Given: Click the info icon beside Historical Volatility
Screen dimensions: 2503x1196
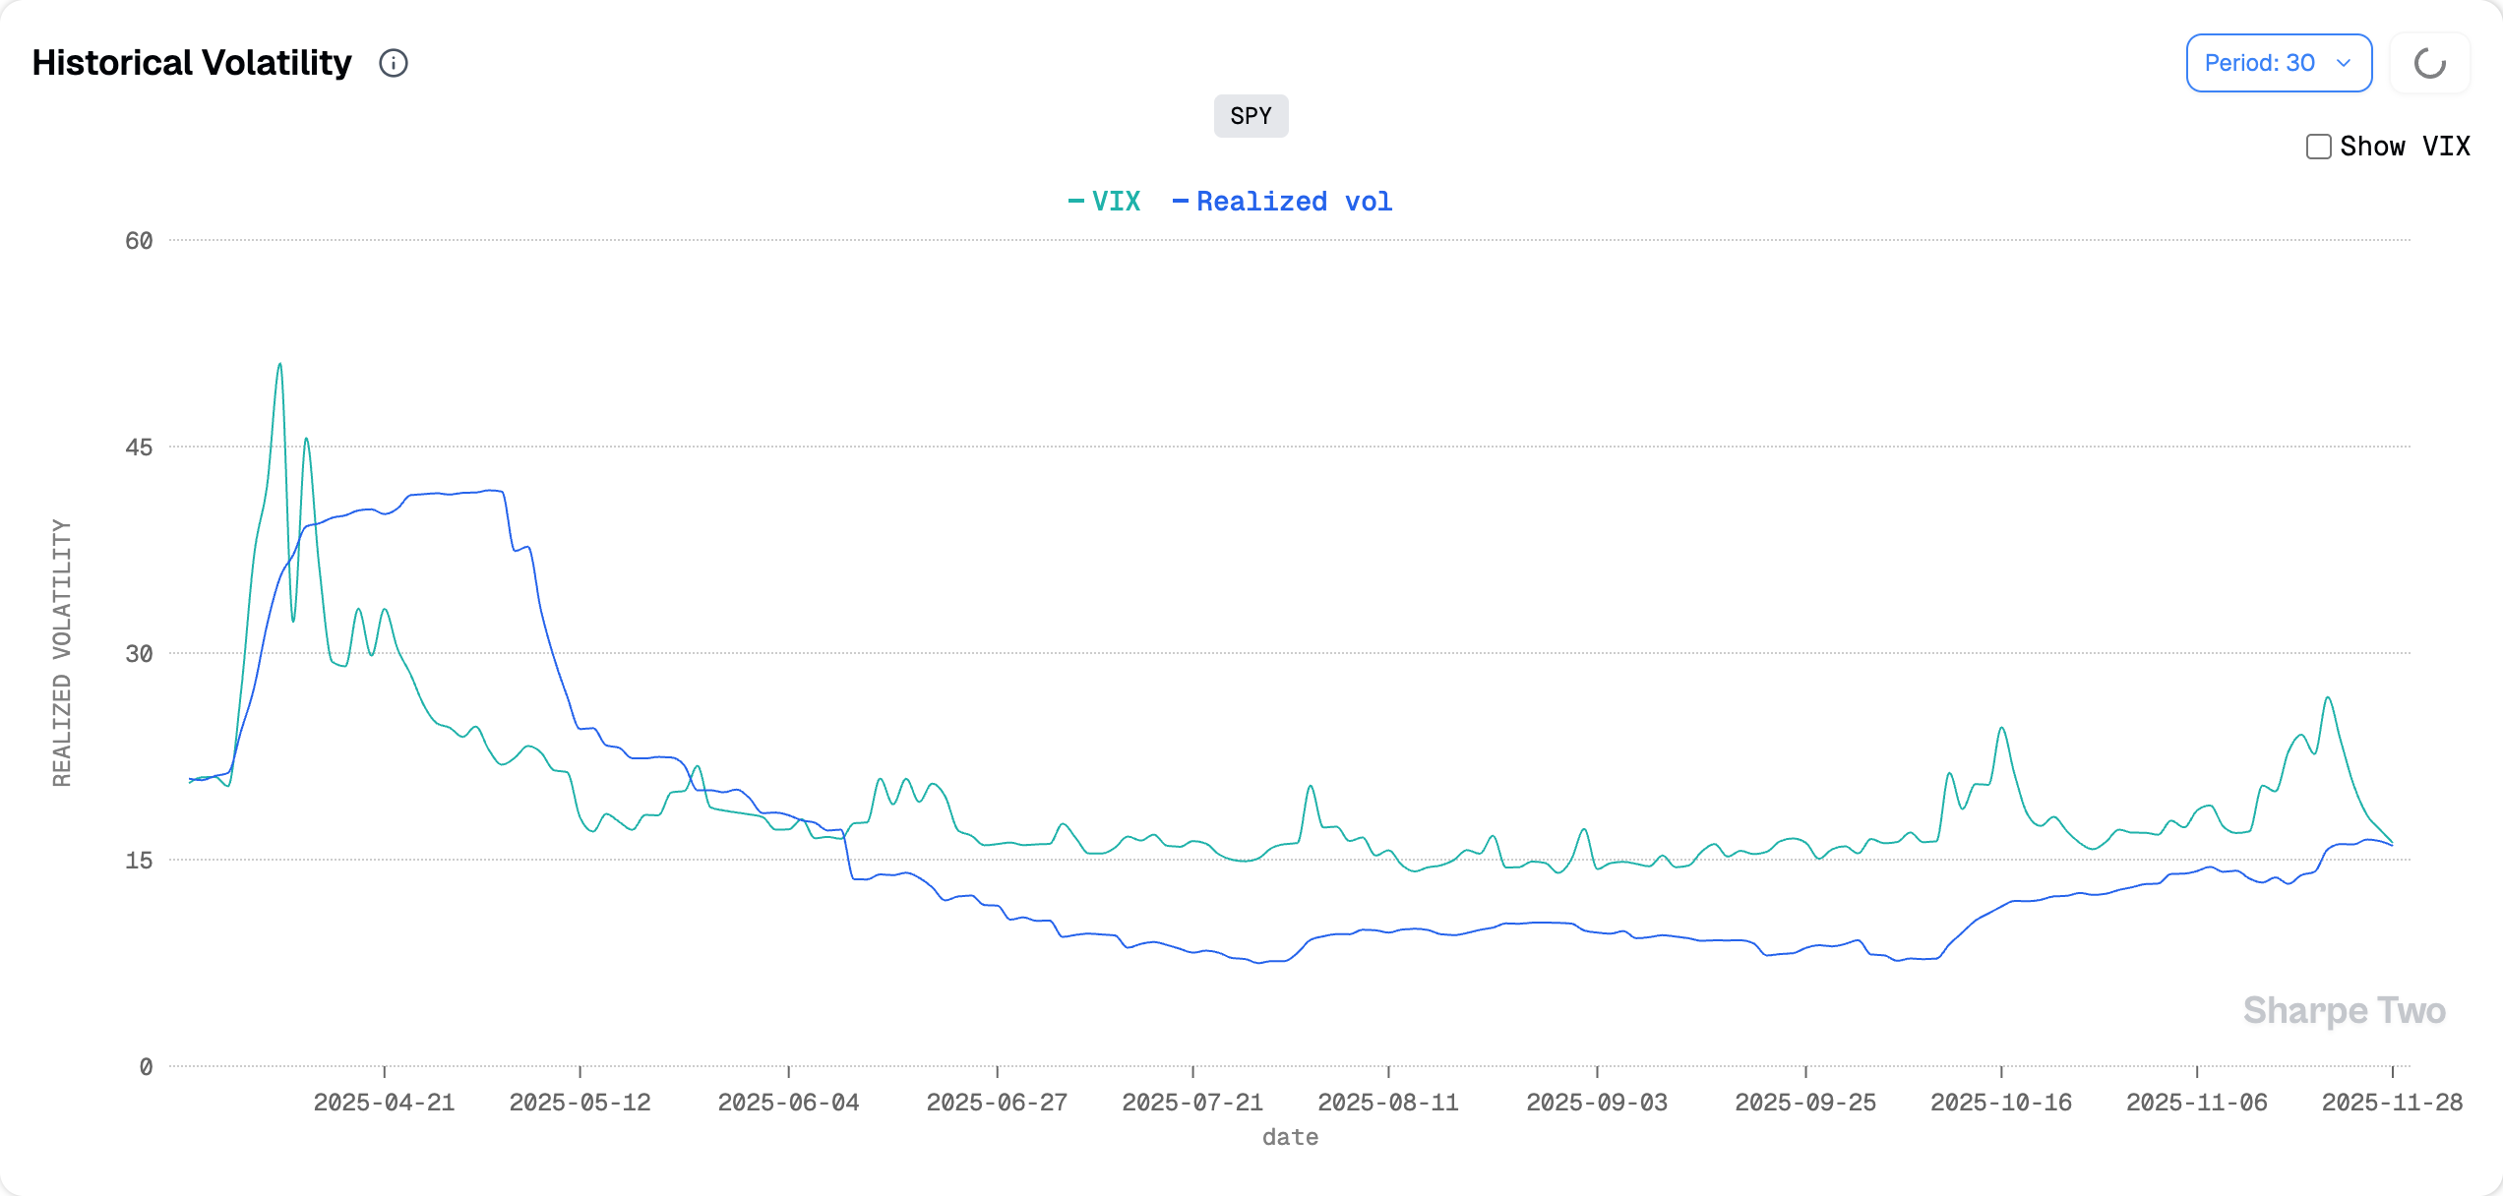Looking at the screenshot, I should click(x=394, y=63).
